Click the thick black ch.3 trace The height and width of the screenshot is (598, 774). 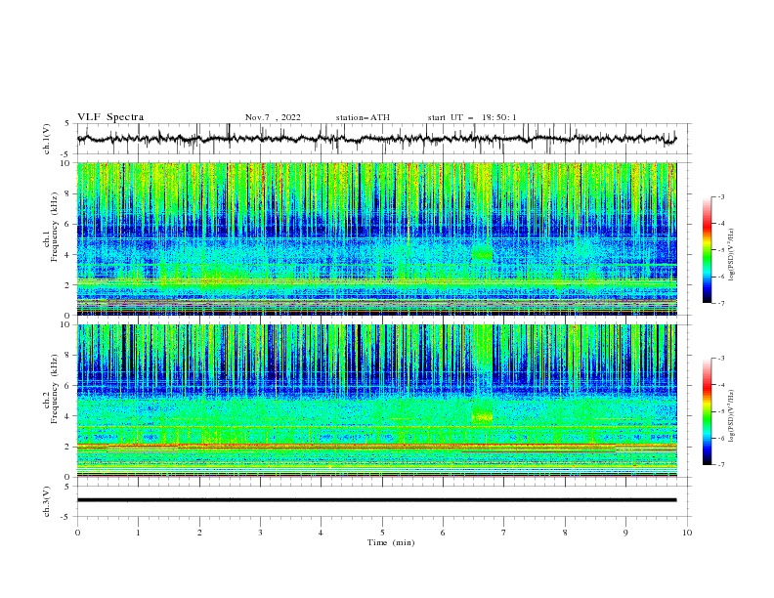[x=376, y=500]
